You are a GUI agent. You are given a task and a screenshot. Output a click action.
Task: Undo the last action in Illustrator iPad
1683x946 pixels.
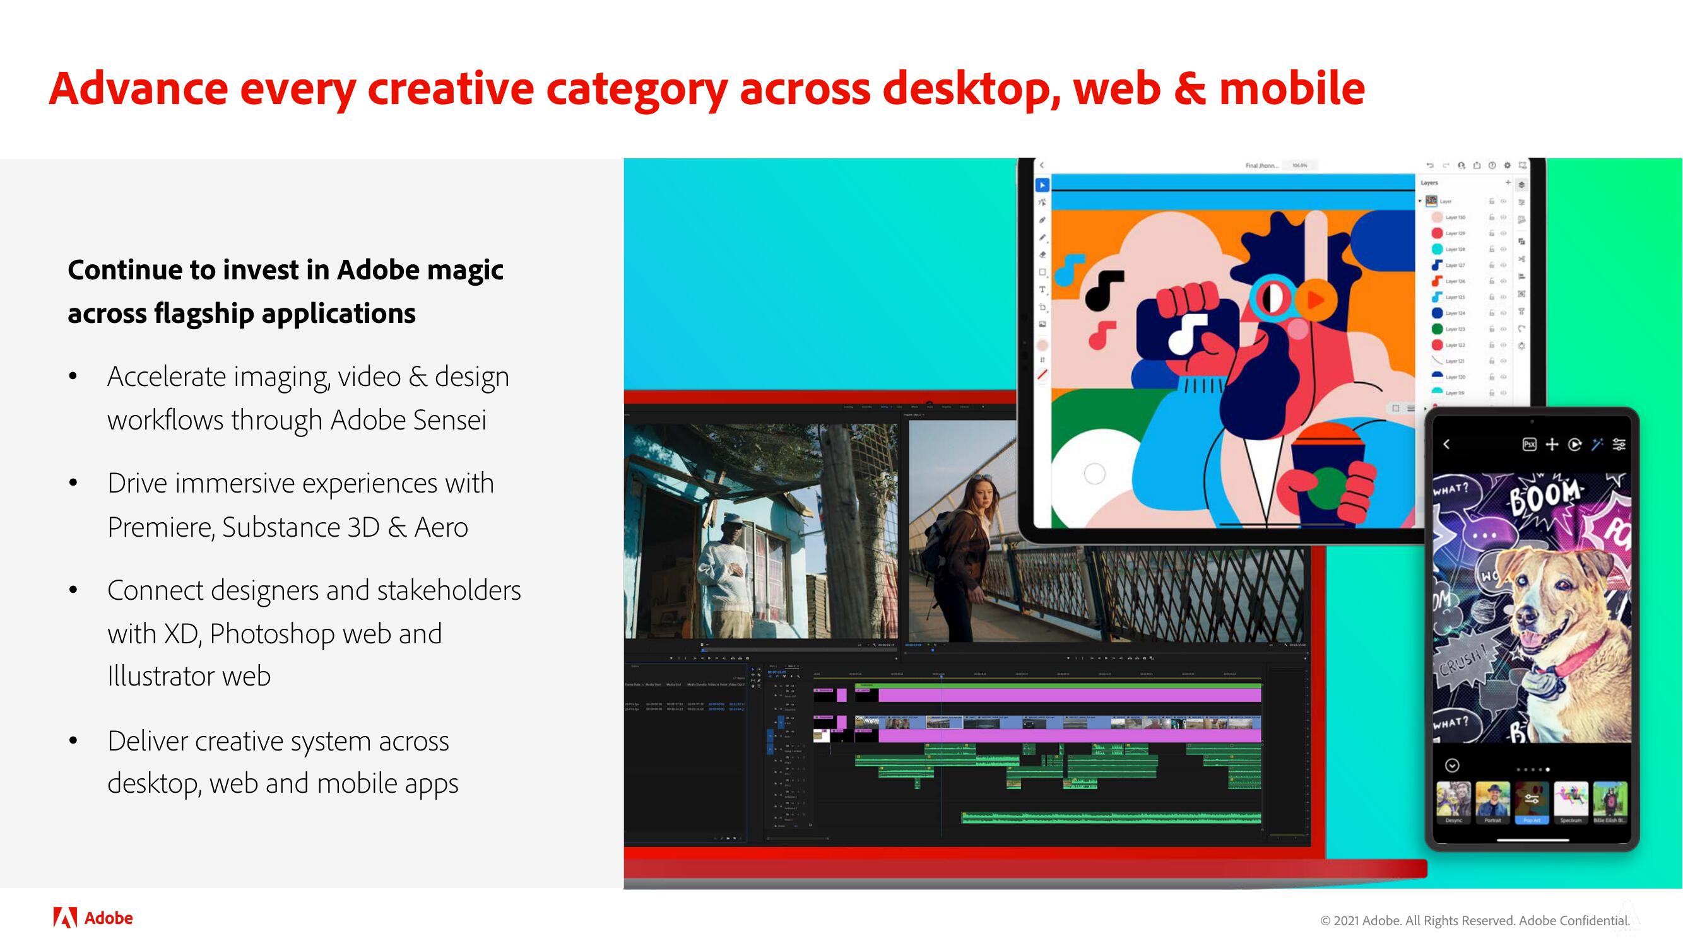point(1430,166)
